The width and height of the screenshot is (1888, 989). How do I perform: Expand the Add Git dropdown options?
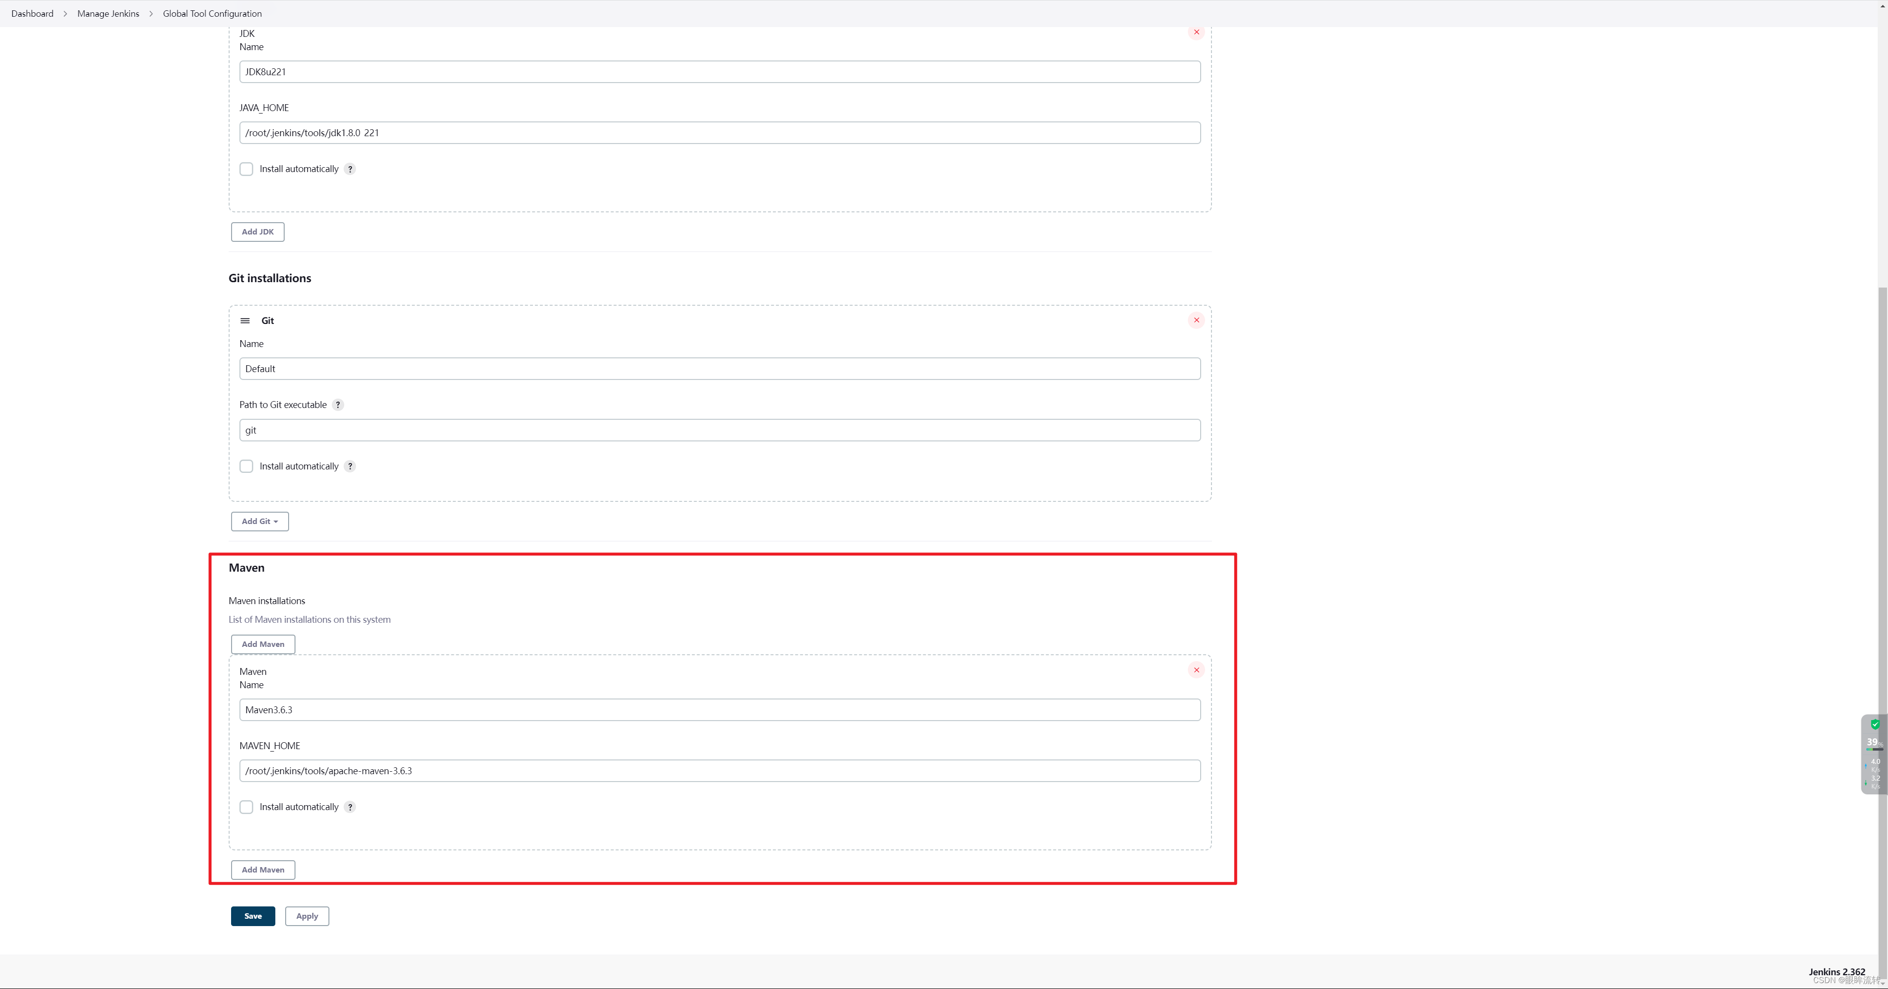(x=259, y=521)
